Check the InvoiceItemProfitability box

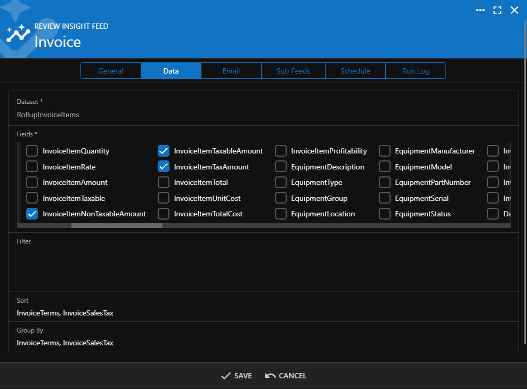pyautogui.click(x=281, y=151)
